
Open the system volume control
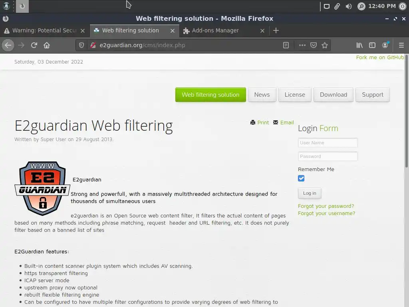coord(348,6)
